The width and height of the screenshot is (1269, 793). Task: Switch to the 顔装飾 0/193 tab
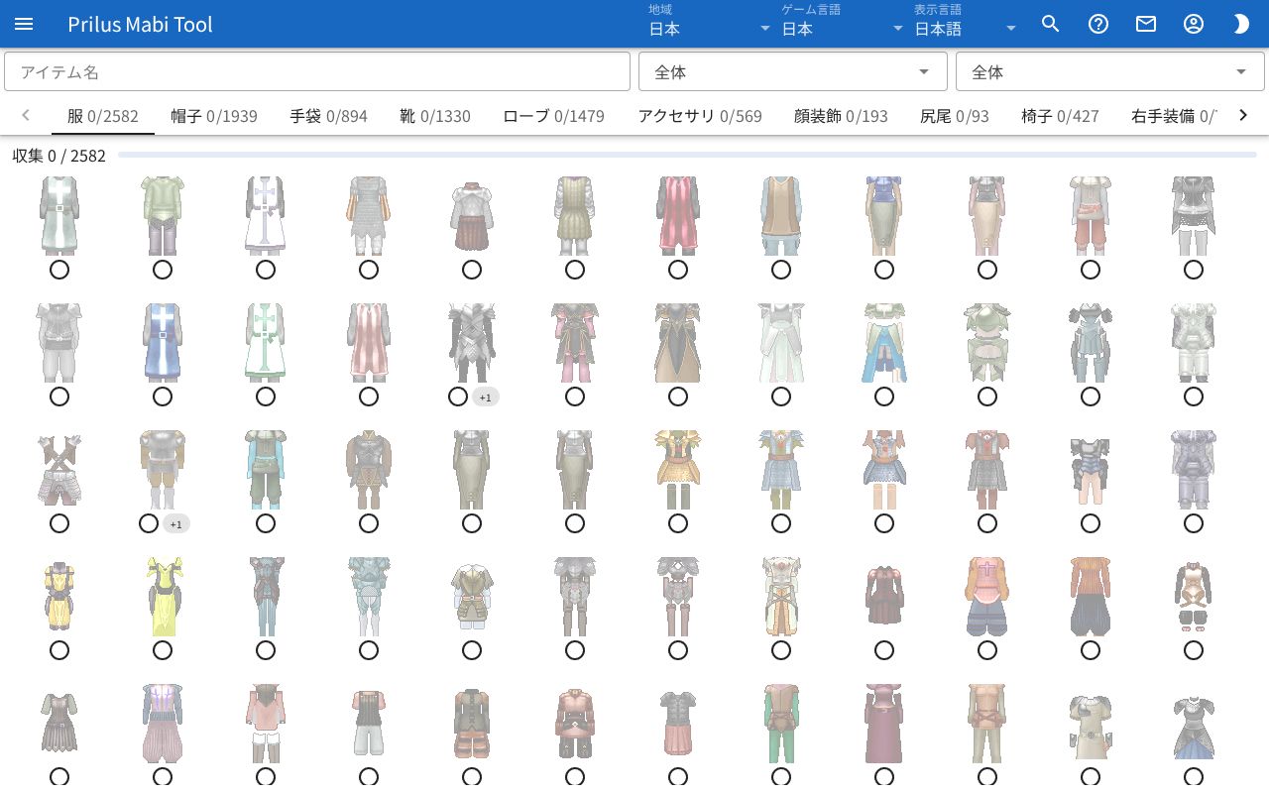841,116
